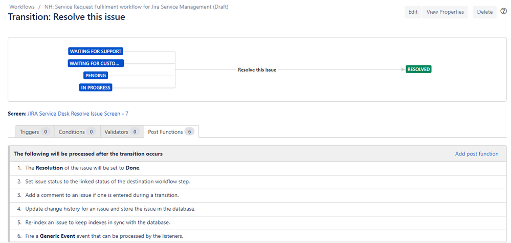Open JIRA Service Desk Resolve Issue Screen link
Viewport: 511px width, 243px height.
pos(78,114)
